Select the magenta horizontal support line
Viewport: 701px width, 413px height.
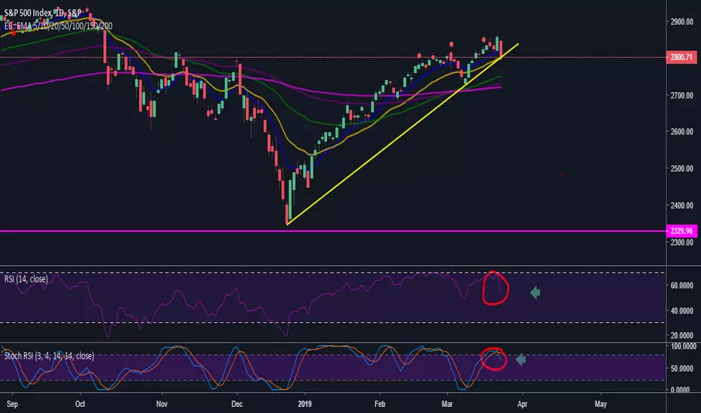pos(332,231)
